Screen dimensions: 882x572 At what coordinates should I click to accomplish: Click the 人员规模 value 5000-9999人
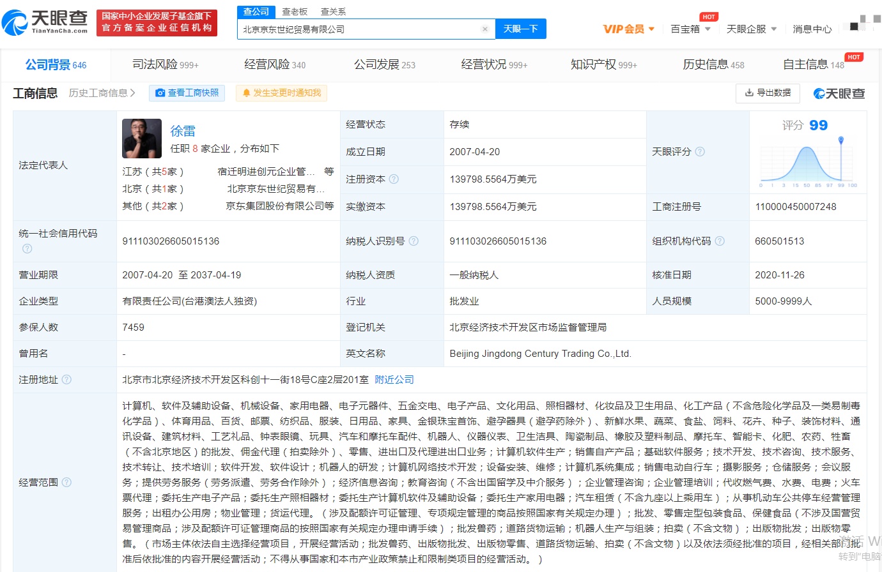pyautogui.click(x=784, y=301)
